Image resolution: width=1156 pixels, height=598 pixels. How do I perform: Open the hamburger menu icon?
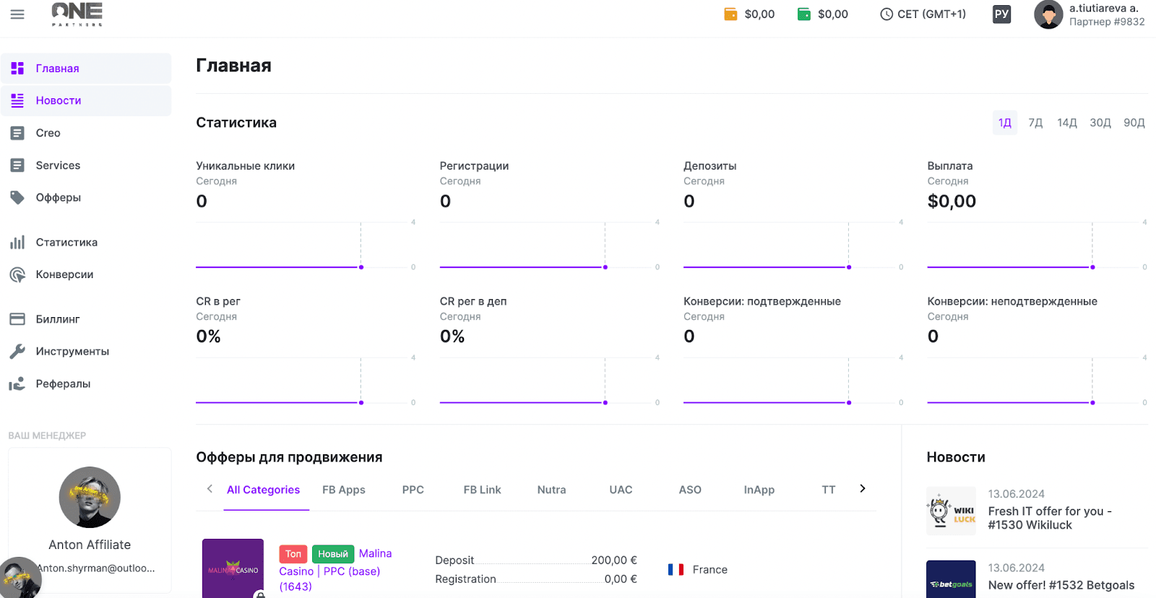point(17,14)
